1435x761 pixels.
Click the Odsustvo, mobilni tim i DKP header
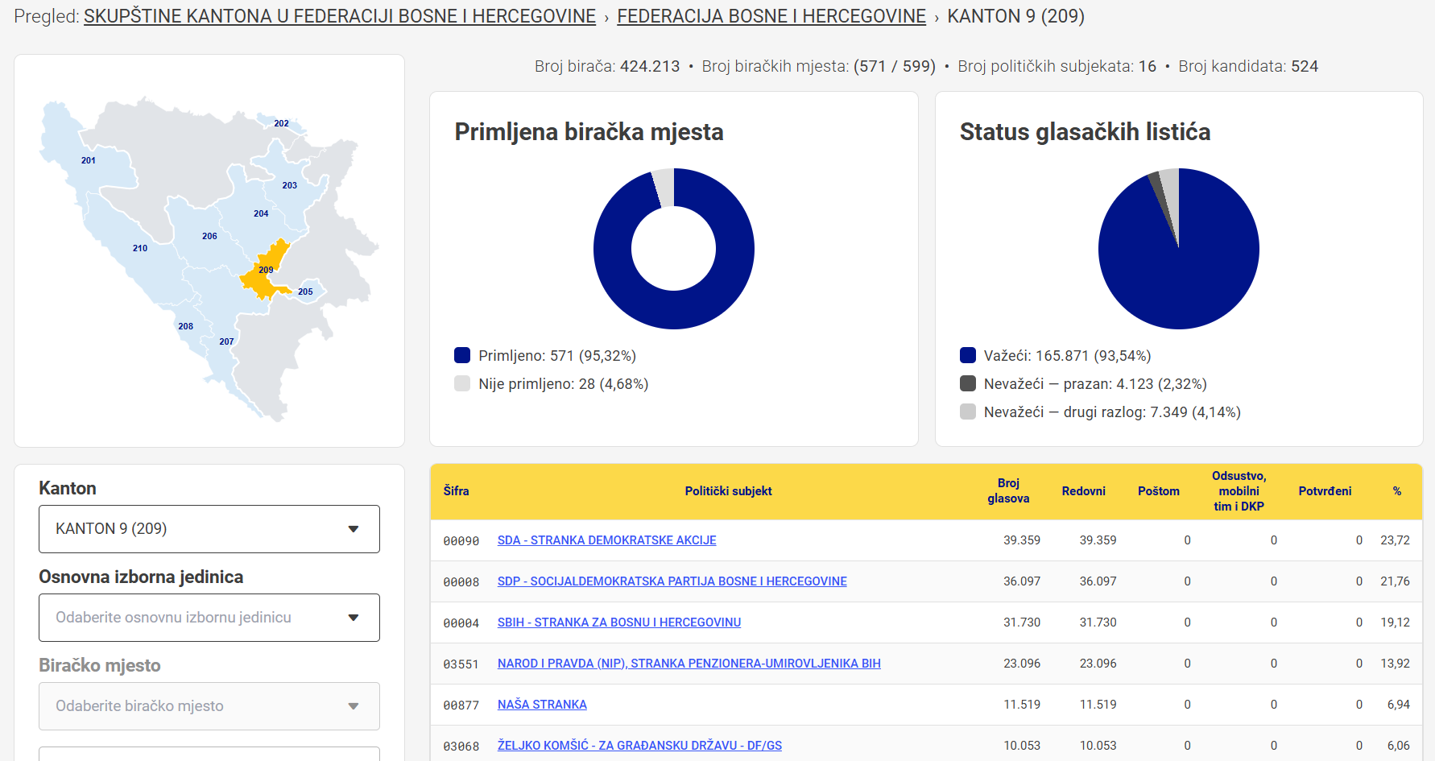pyautogui.click(x=1239, y=491)
